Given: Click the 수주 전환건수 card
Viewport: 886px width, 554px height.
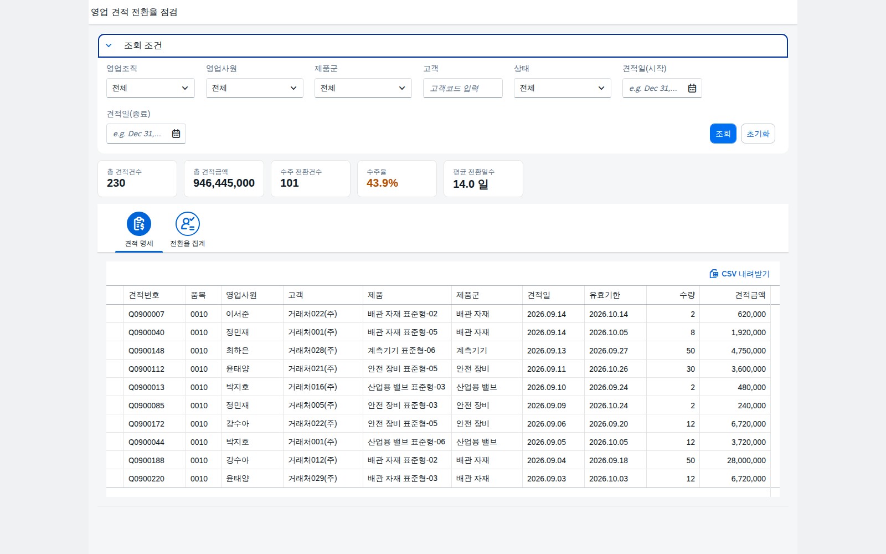Looking at the screenshot, I should [x=311, y=178].
